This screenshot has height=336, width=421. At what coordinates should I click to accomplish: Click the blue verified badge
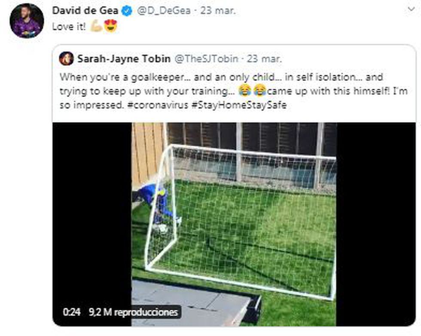coord(126,12)
